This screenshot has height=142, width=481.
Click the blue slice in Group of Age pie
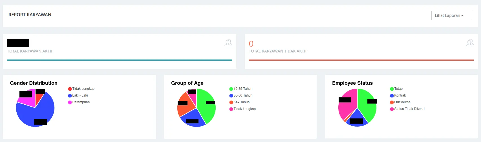coord(193,116)
